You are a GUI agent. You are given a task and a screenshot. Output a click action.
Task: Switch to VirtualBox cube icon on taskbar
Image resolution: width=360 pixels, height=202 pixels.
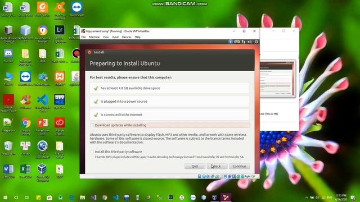(214, 197)
